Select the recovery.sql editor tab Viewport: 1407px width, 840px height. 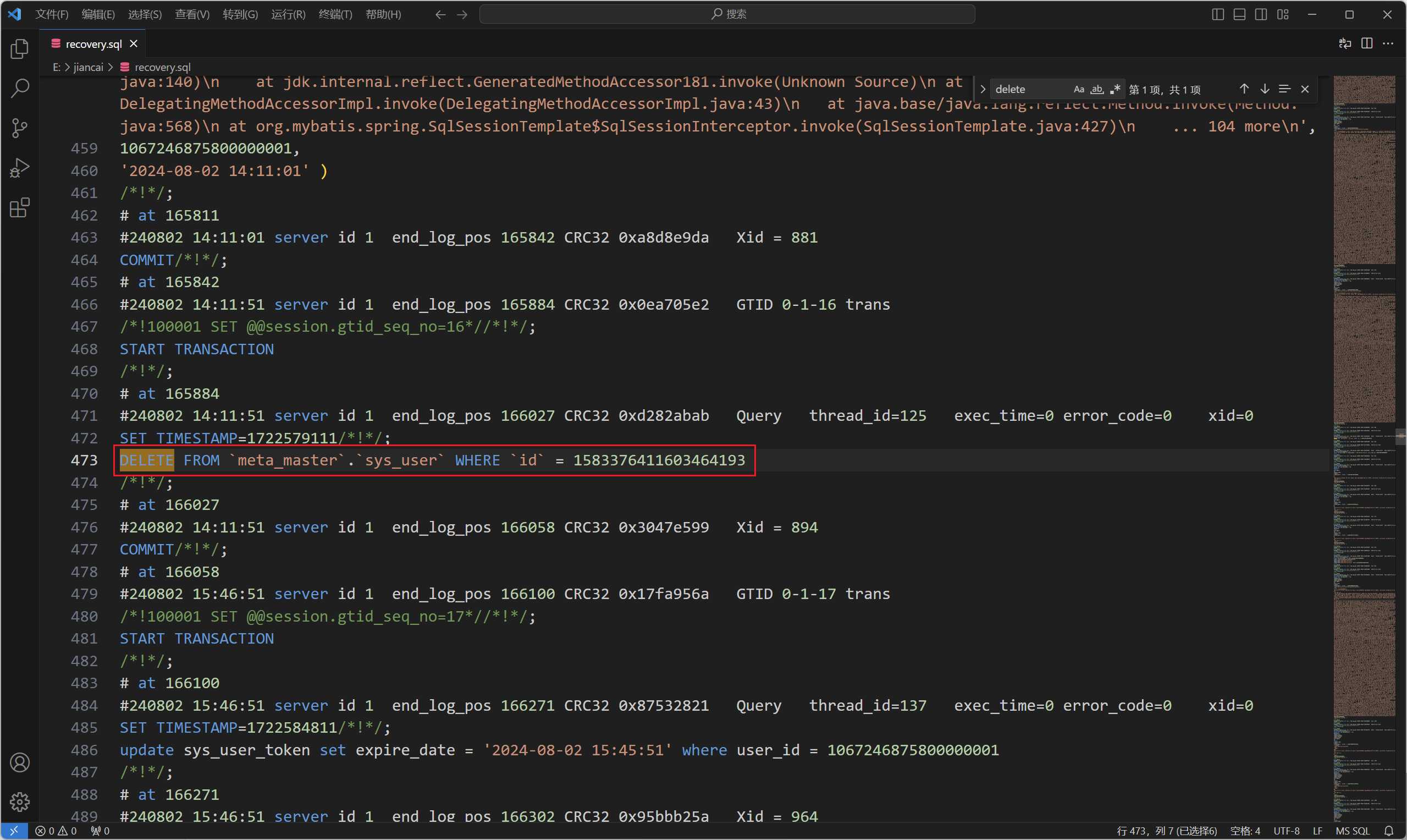pyautogui.click(x=93, y=43)
